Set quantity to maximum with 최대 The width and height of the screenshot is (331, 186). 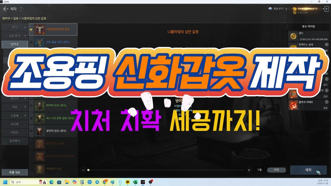[276, 170]
